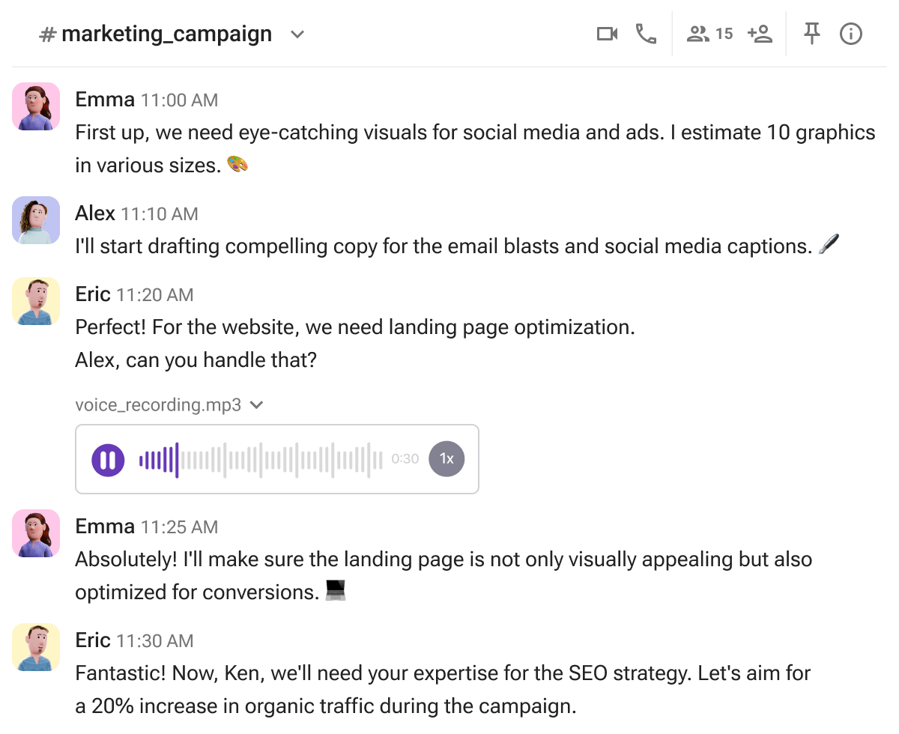Toggle the 1x playback speed
The image size is (899, 734).
tap(447, 459)
